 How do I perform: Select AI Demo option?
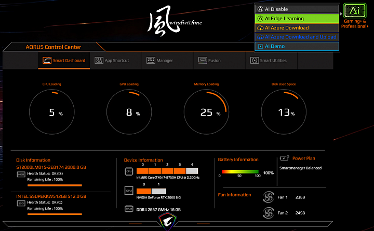(297, 47)
